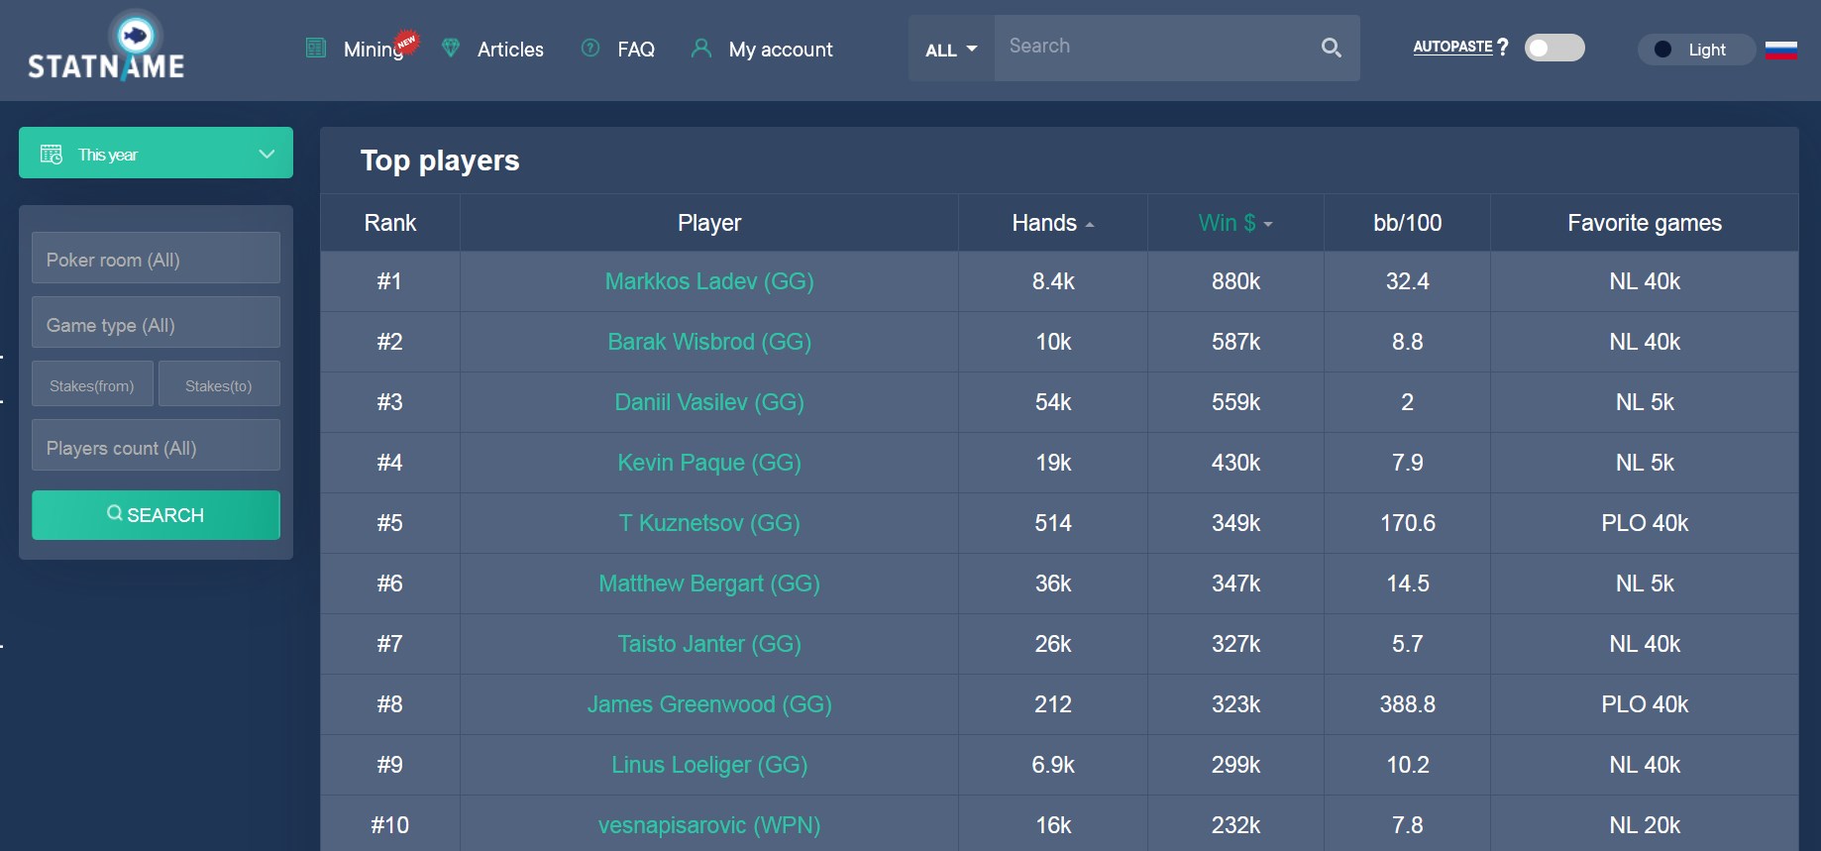Sort table by Win $ column

tap(1233, 222)
